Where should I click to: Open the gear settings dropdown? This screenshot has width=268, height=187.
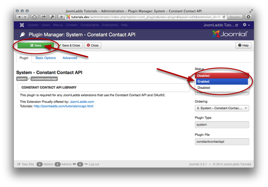click(246, 25)
